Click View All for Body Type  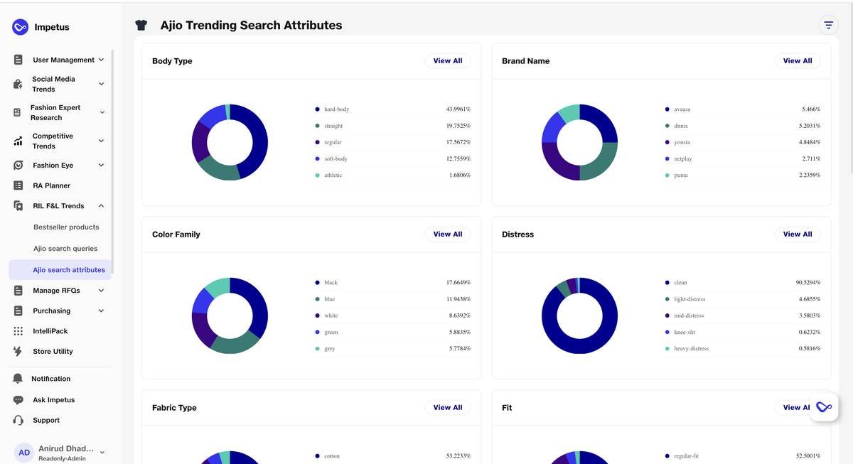[x=448, y=61]
